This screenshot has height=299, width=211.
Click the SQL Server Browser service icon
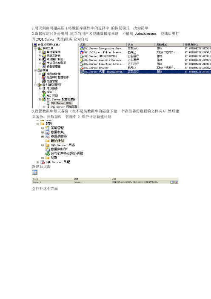82,68
